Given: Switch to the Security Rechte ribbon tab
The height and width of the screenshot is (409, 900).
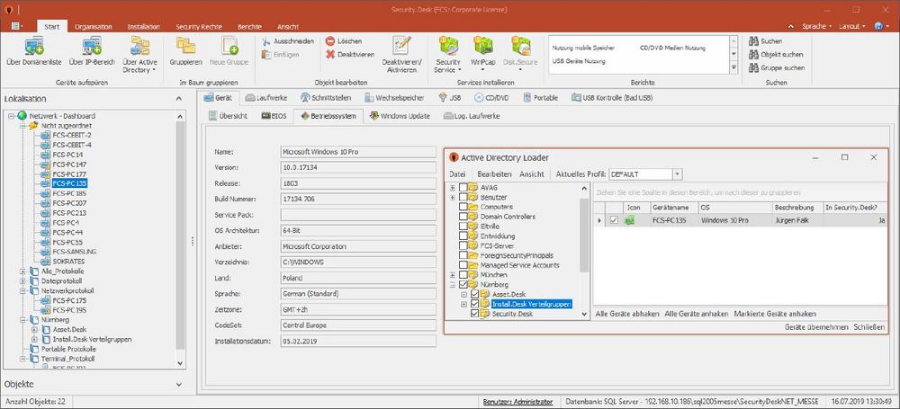Looking at the screenshot, I should point(201,27).
